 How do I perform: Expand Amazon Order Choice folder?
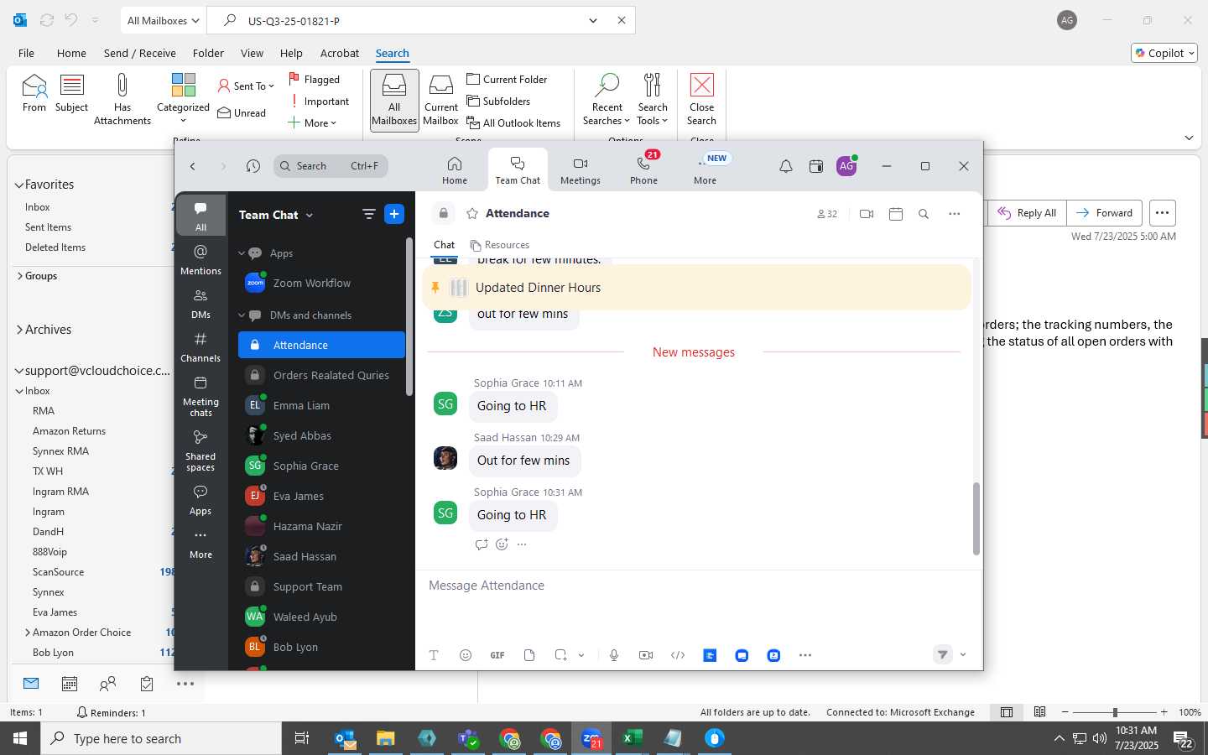(x=28, y=633)
